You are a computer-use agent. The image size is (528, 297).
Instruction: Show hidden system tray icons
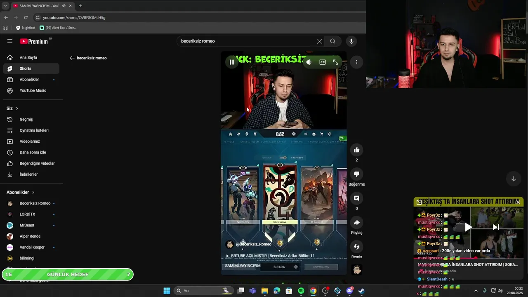click(x=476, y=291)
